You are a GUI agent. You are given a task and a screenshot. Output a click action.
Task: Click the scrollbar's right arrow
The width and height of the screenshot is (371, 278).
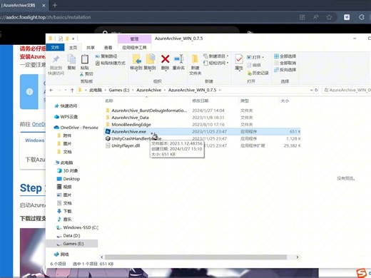click(x=298, y=257)
